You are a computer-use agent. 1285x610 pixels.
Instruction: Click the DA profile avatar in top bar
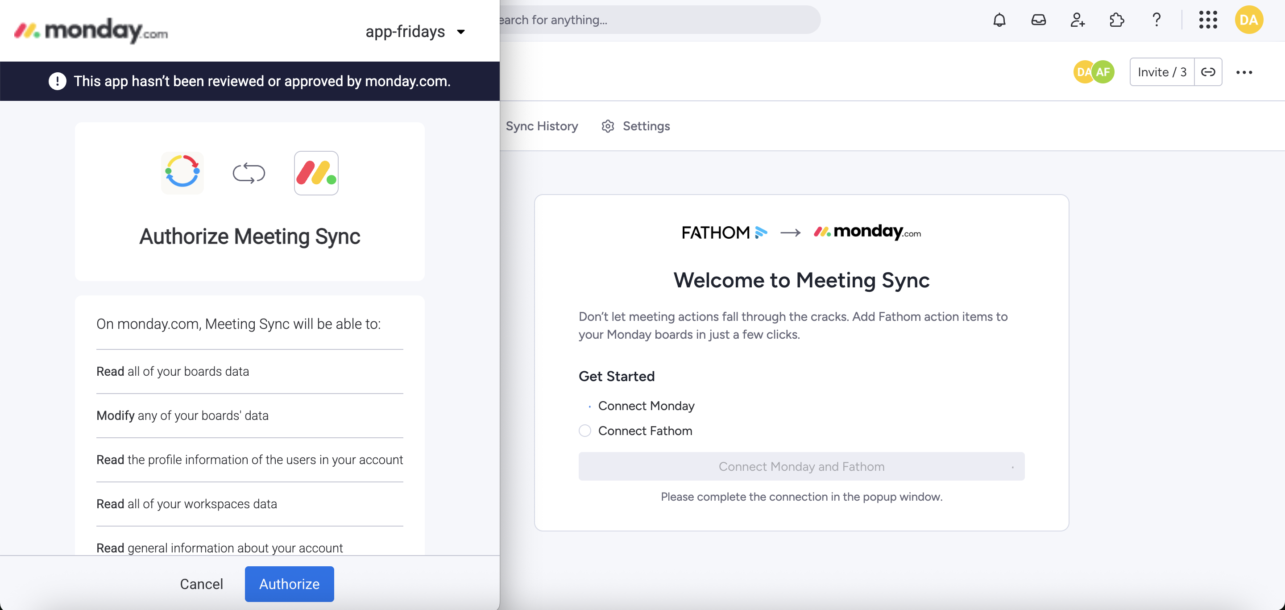coord(1248,20)
